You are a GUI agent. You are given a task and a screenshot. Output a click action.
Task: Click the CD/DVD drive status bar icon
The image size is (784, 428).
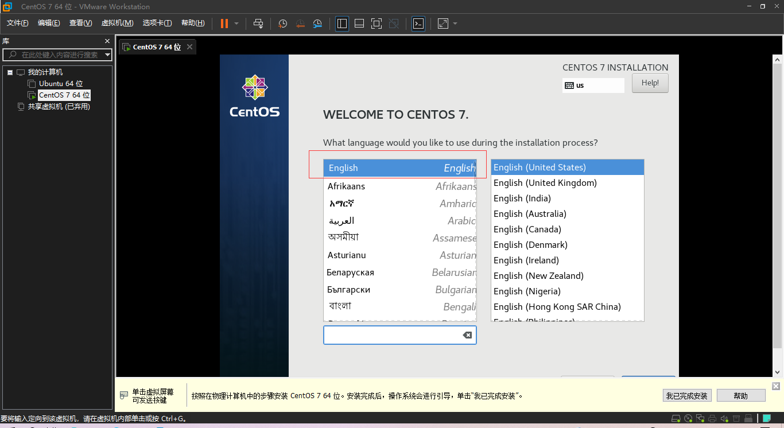click(688, 418)
